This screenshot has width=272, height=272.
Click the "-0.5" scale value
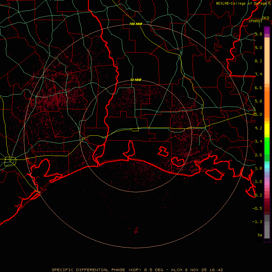tap(257, 208)
